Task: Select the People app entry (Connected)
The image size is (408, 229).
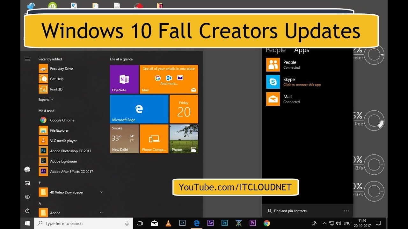Action: (307, 65)
